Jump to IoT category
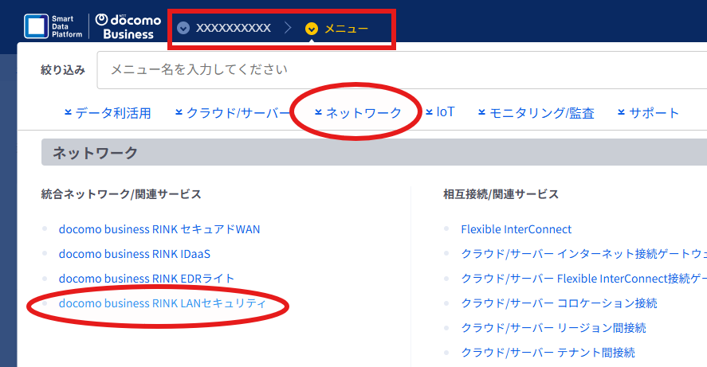Image resolution: width=707 pixels, height=367 pixels. [441, 112]
